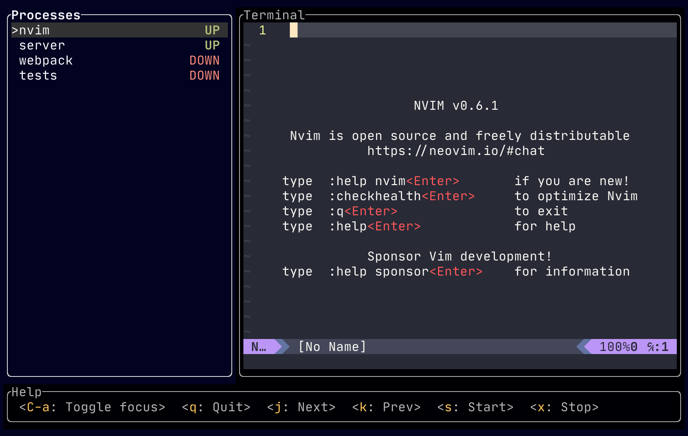
Task: Click the 100% position indicator in statusline
Action: [x=614, y=347]
